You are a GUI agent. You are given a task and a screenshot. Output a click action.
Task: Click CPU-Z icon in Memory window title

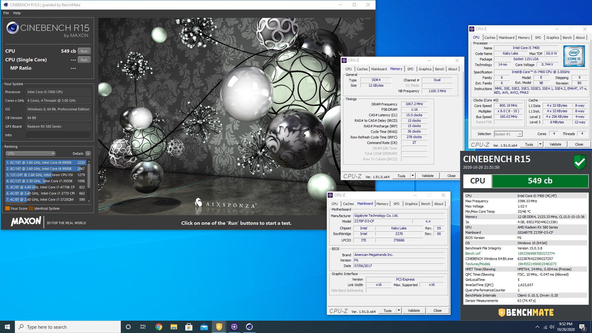pyautogui.click(x=344, y=60)
